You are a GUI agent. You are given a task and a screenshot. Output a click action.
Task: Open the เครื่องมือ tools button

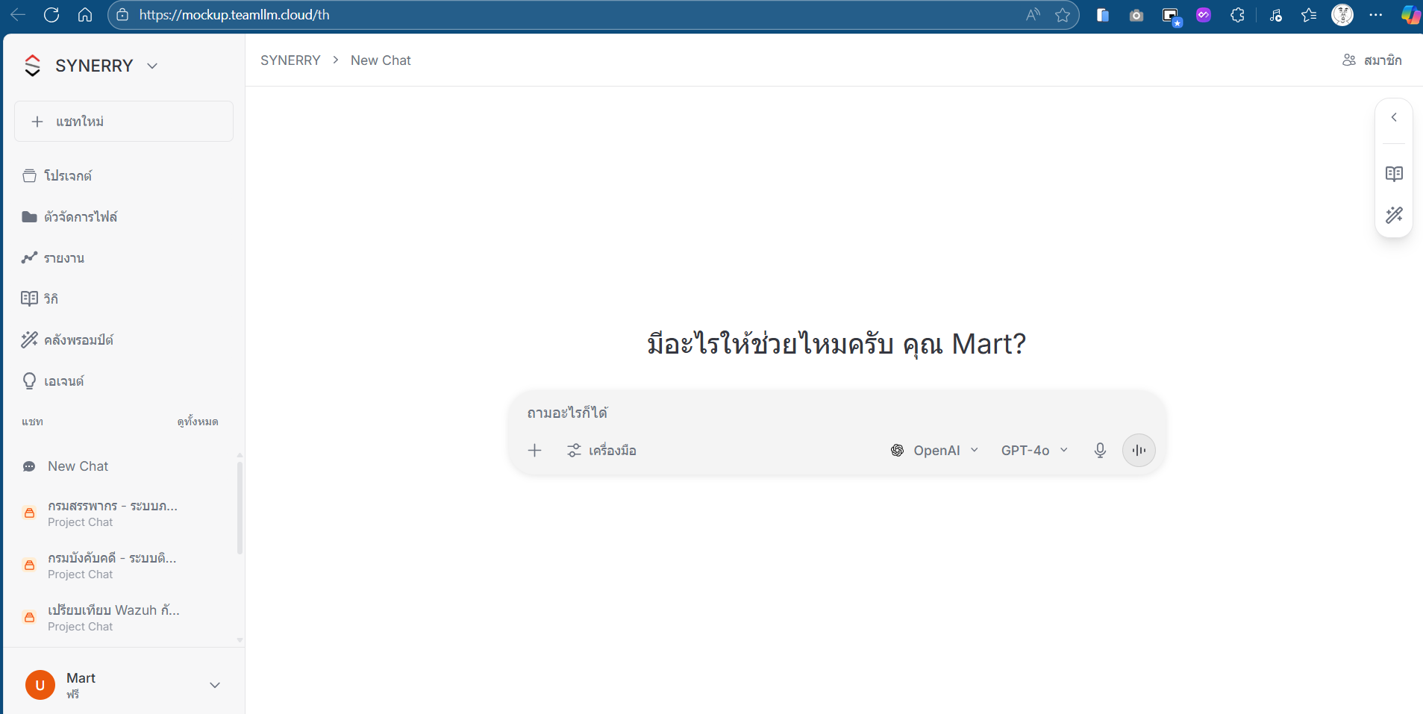[x=601, y=450]
